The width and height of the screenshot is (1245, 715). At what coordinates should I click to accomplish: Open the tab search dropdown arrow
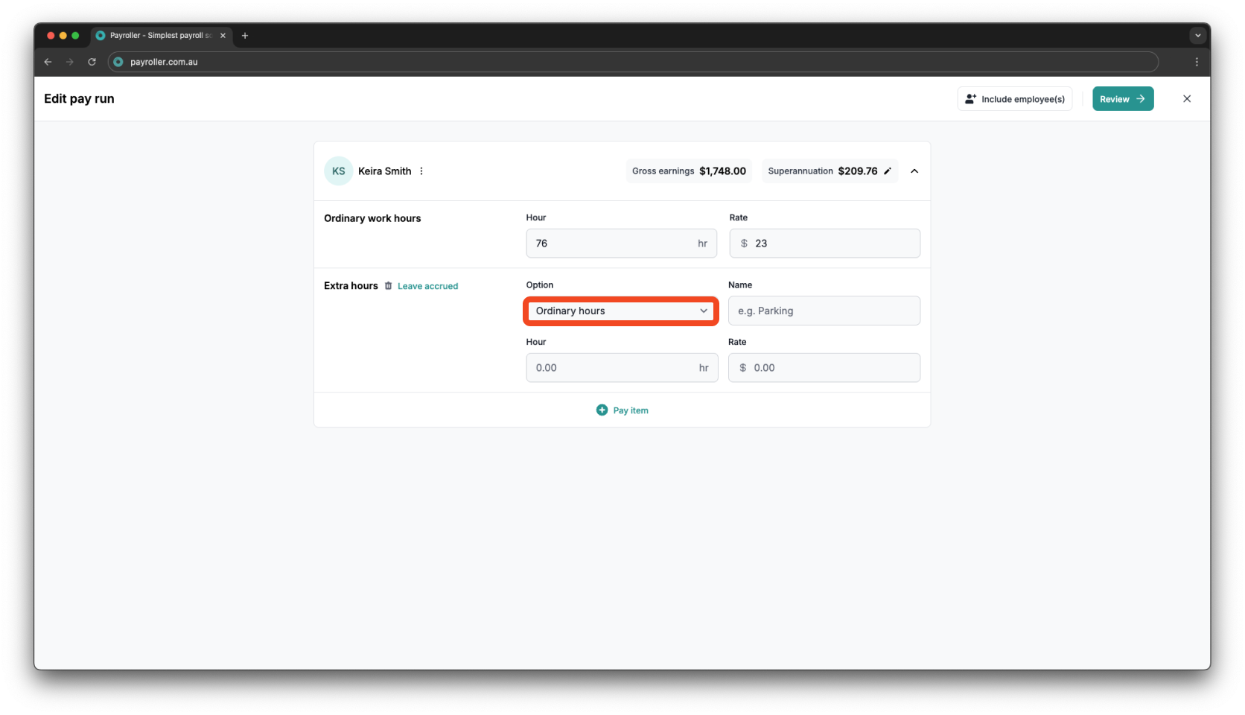coord(1197,35)
